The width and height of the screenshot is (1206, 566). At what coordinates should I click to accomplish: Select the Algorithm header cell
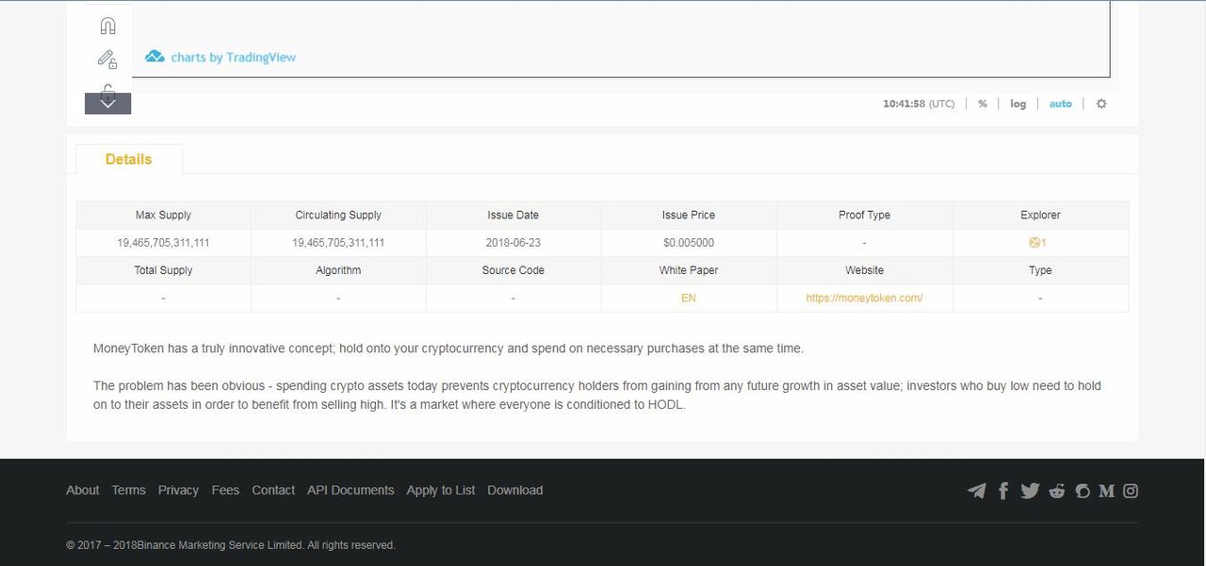tap(338, 270)
